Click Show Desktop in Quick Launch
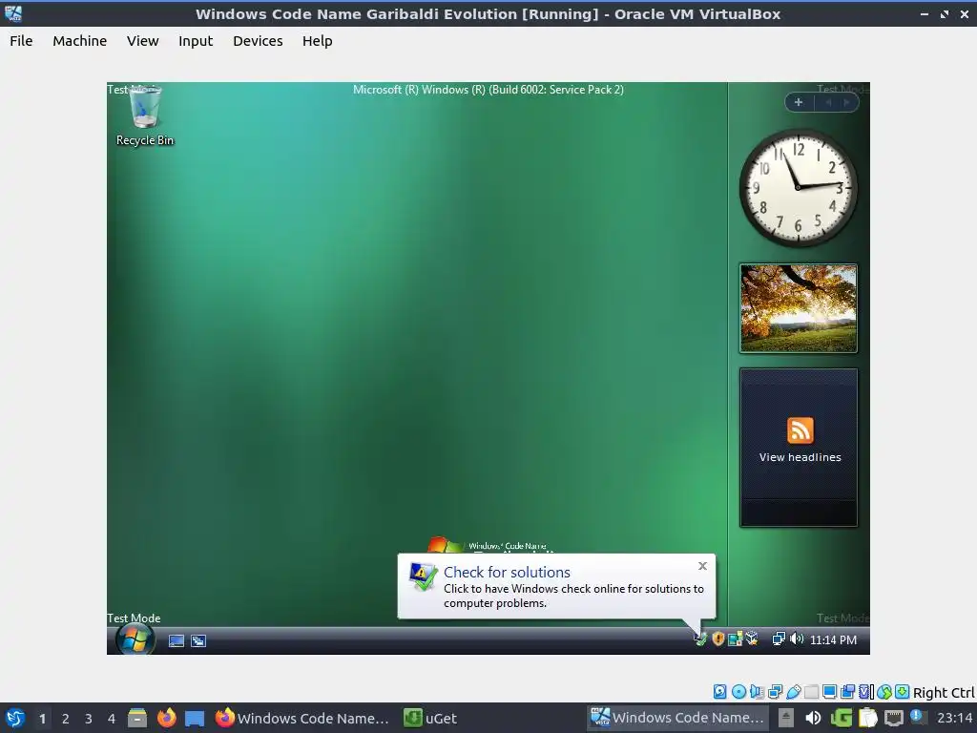The width and height of the screenshot is (977, 733). coord(177,640)
